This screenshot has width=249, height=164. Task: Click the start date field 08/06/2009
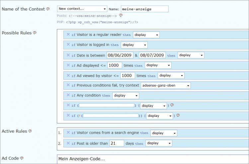click(120, 55)
